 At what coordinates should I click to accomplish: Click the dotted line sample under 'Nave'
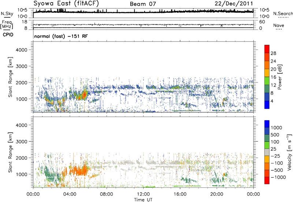point(279,29)
